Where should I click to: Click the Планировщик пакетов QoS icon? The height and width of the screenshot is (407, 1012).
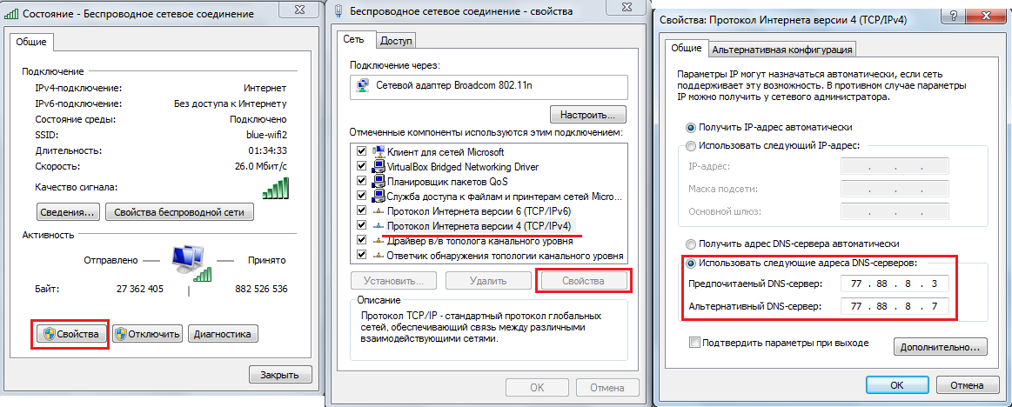(x=378, y=182)
